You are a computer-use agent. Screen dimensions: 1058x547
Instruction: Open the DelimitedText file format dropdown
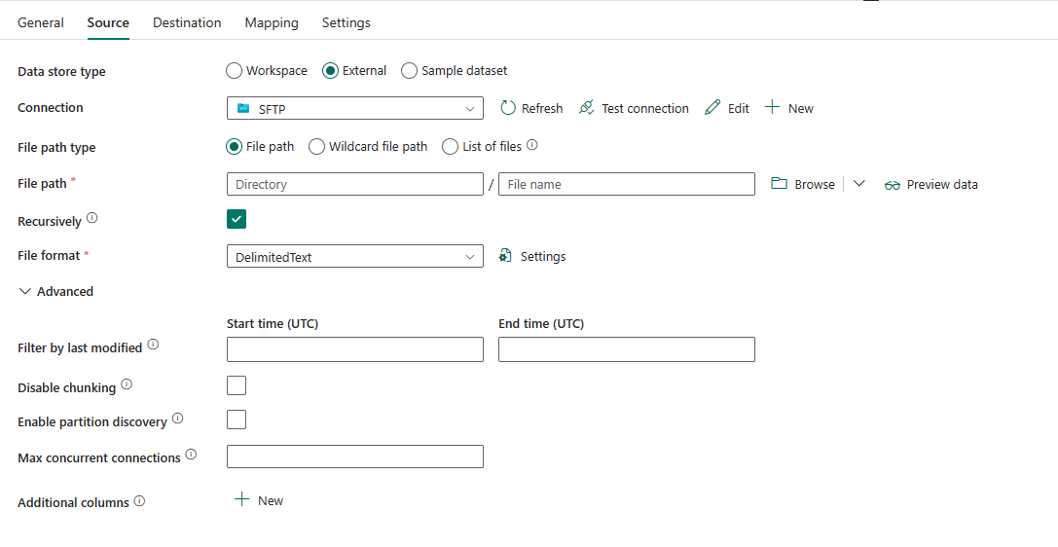tap(354, 257)
